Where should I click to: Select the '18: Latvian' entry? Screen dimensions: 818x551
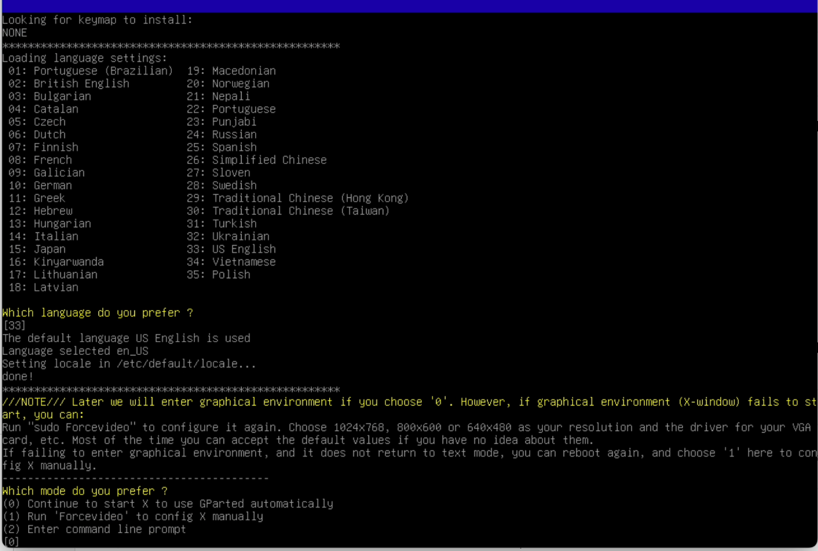click(43, 288)
